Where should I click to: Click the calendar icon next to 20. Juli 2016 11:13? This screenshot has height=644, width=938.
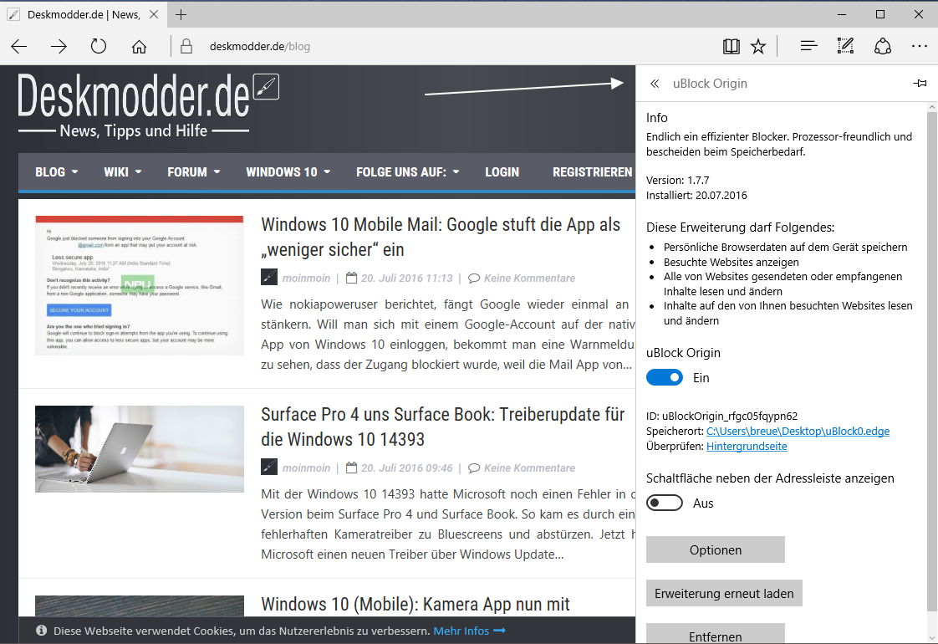tap(352, 278)
